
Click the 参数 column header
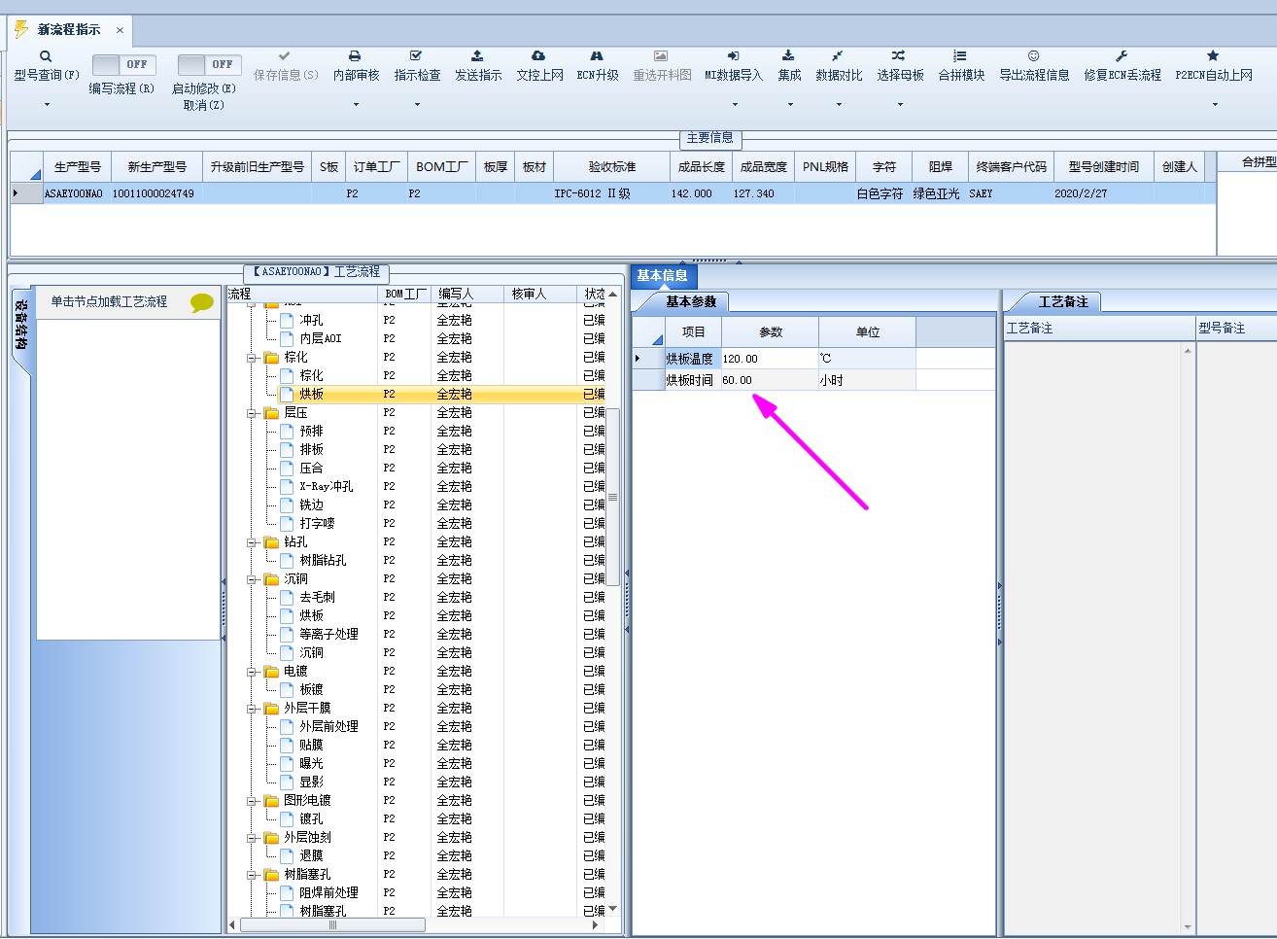pos(770,332)
